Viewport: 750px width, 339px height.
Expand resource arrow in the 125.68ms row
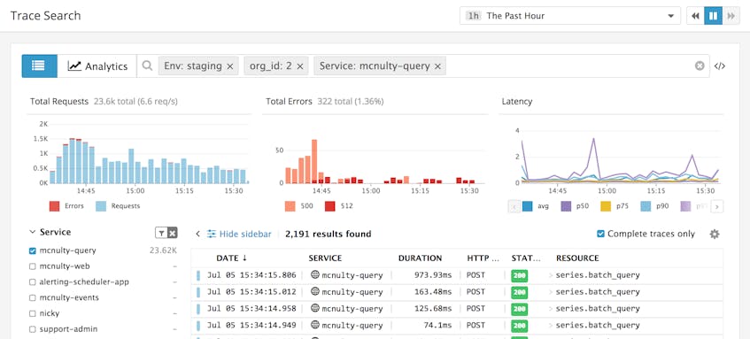551,308
